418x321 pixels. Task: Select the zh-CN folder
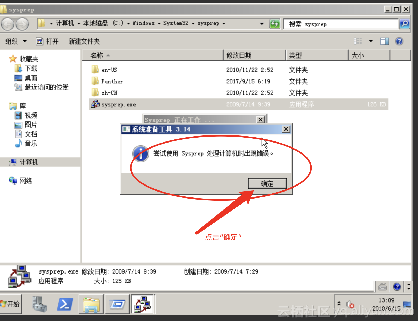(x=109, y=93)
